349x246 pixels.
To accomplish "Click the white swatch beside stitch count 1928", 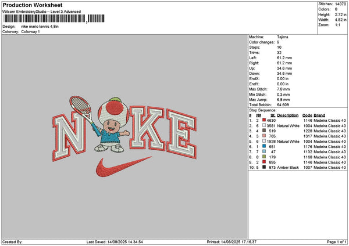I will [x=264, y=141].
